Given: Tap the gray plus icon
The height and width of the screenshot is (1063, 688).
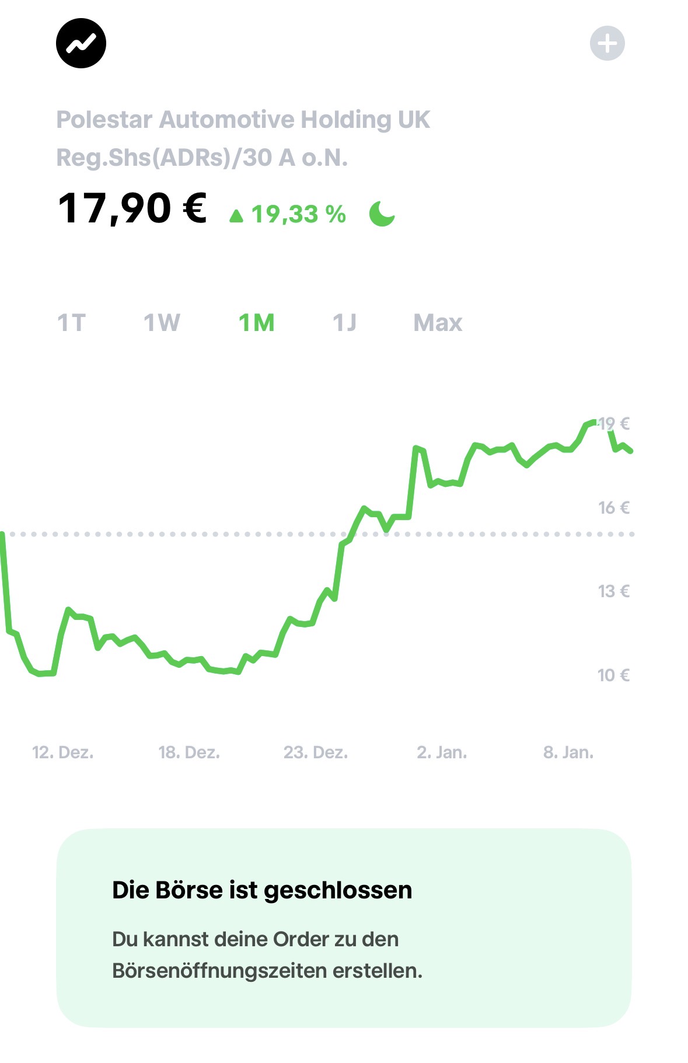Looking at the screenshot, I should [x=607, y=43].
